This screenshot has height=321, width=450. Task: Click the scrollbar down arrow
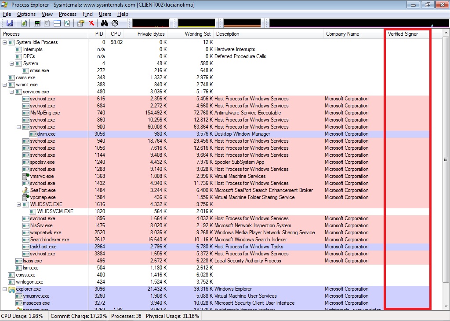pyautogui.click(x=446, y=306)
